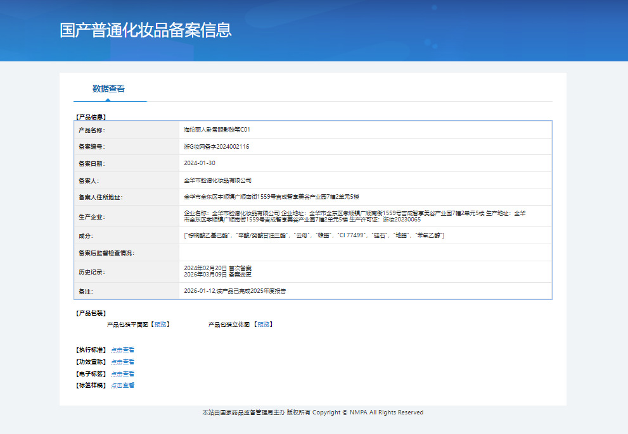628x434 pixels.
Task: Open 点击查看 link next to 标签样稿
Action: coord(122,385)
